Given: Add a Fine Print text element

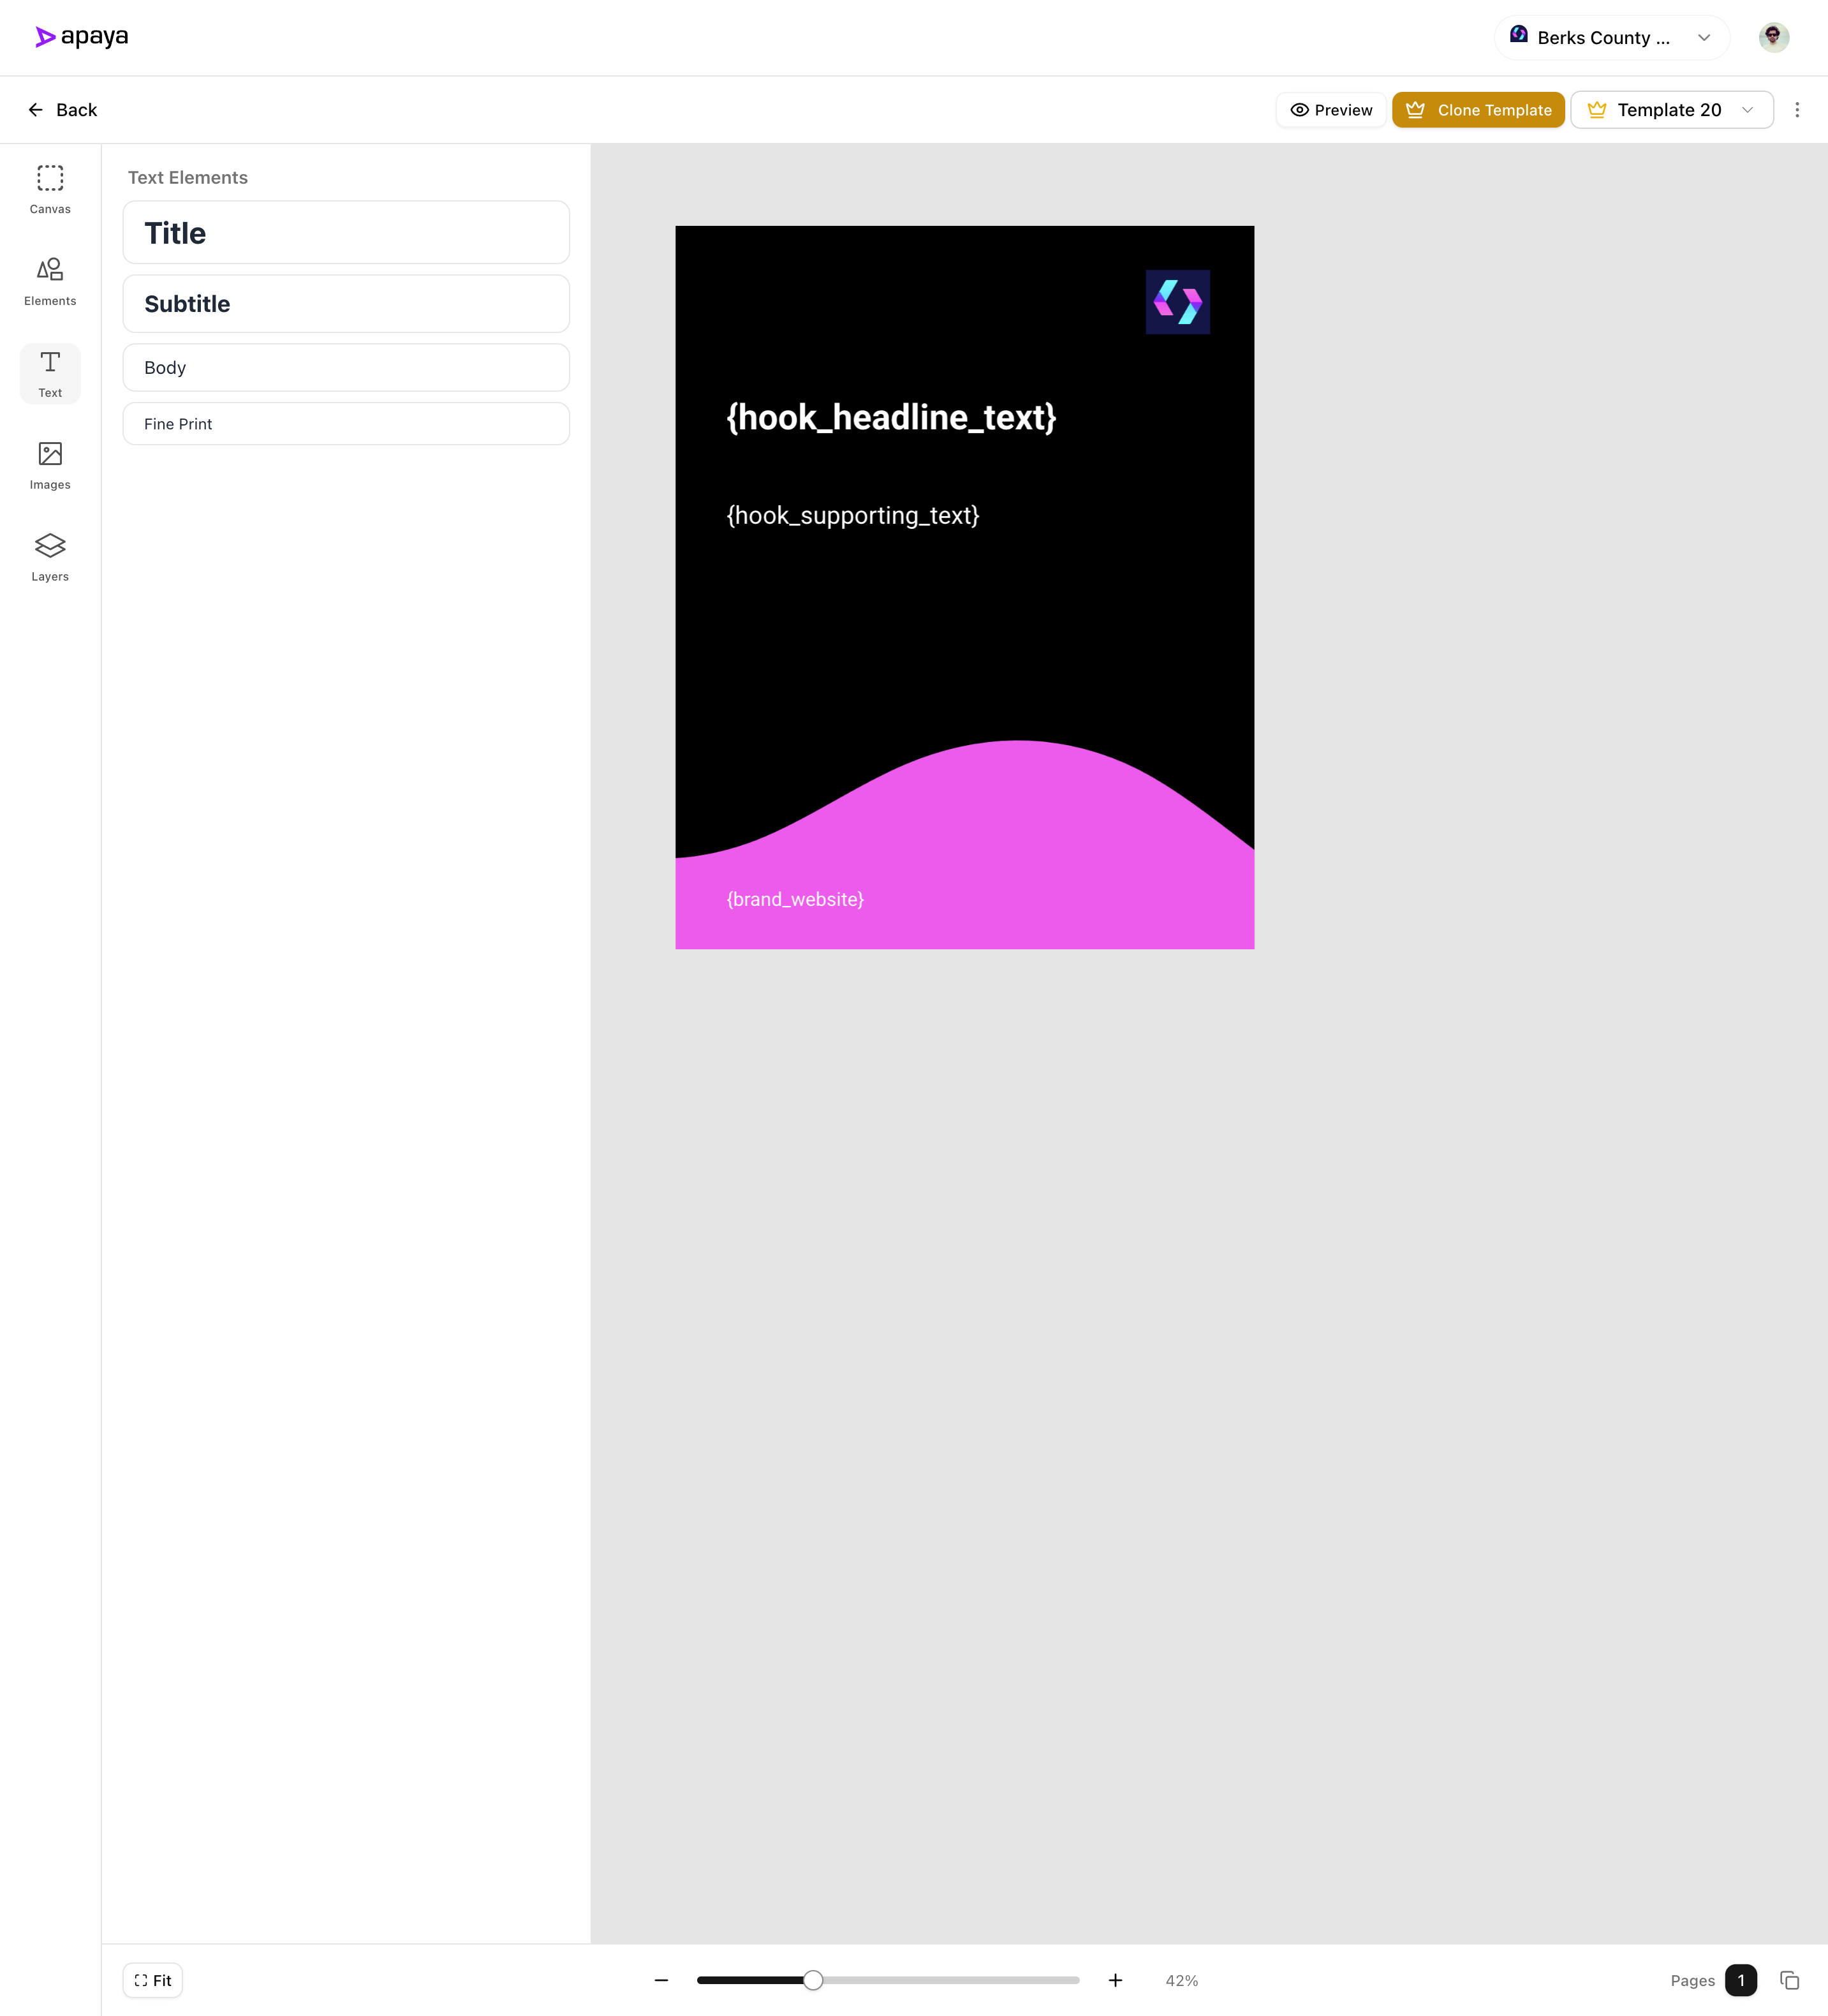Looking at the screenshot, I should click(x=346, y=424).
